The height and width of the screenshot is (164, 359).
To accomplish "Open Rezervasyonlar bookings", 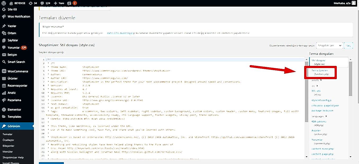I will [17, 86].
